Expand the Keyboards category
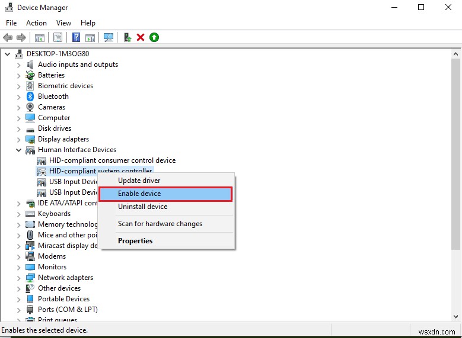Viewport: 462px width, 338px height. pos(18,214)
